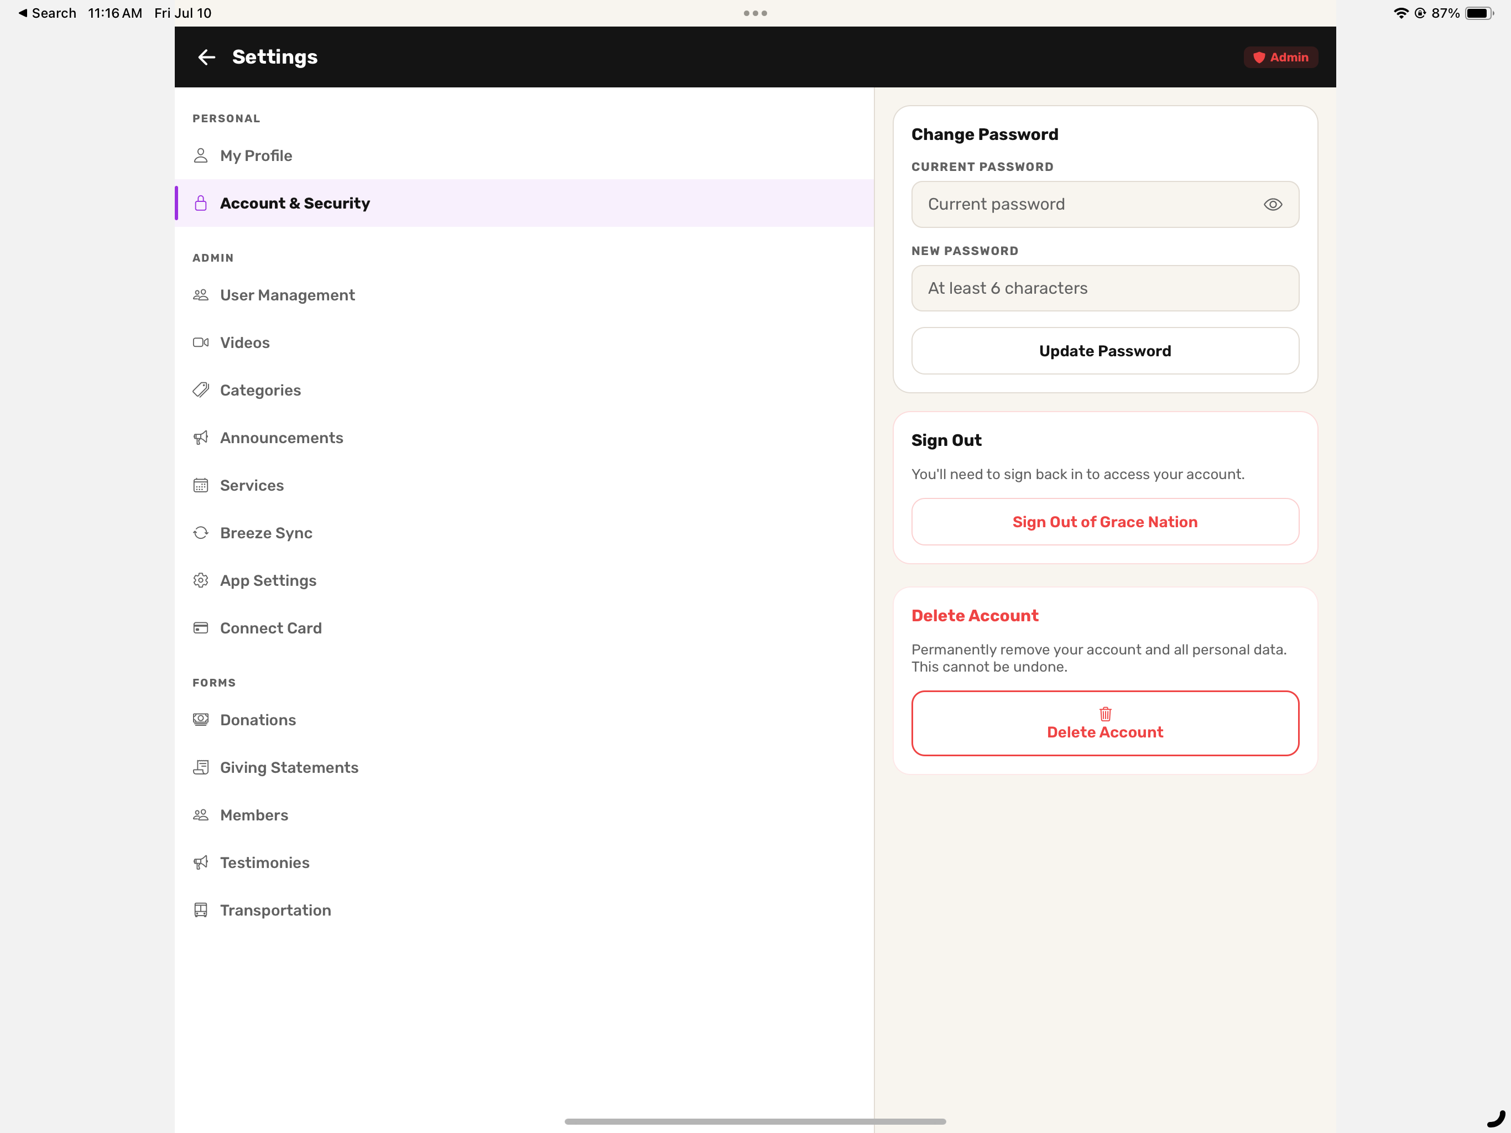Click the Services calendar icon

point(200,485)
